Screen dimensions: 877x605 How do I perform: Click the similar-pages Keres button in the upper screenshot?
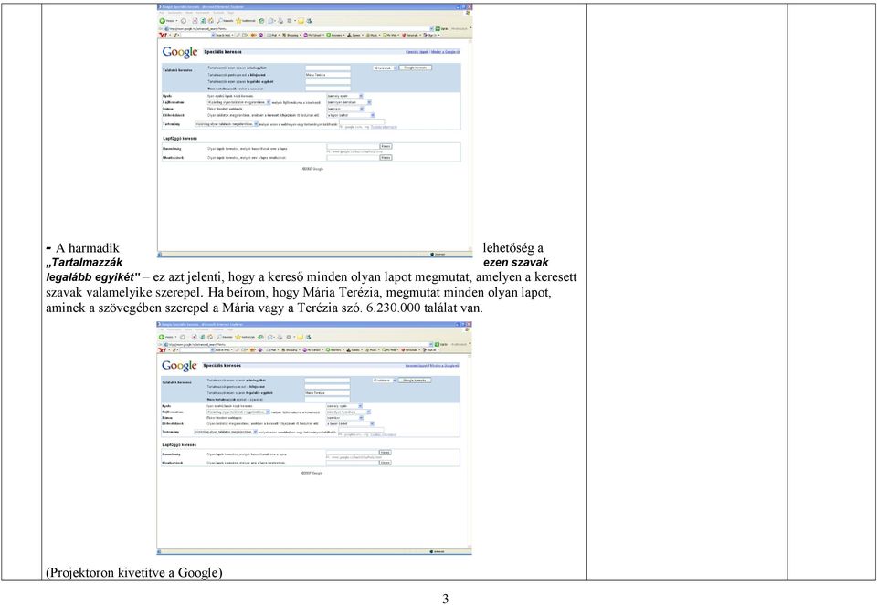point(386,146)
